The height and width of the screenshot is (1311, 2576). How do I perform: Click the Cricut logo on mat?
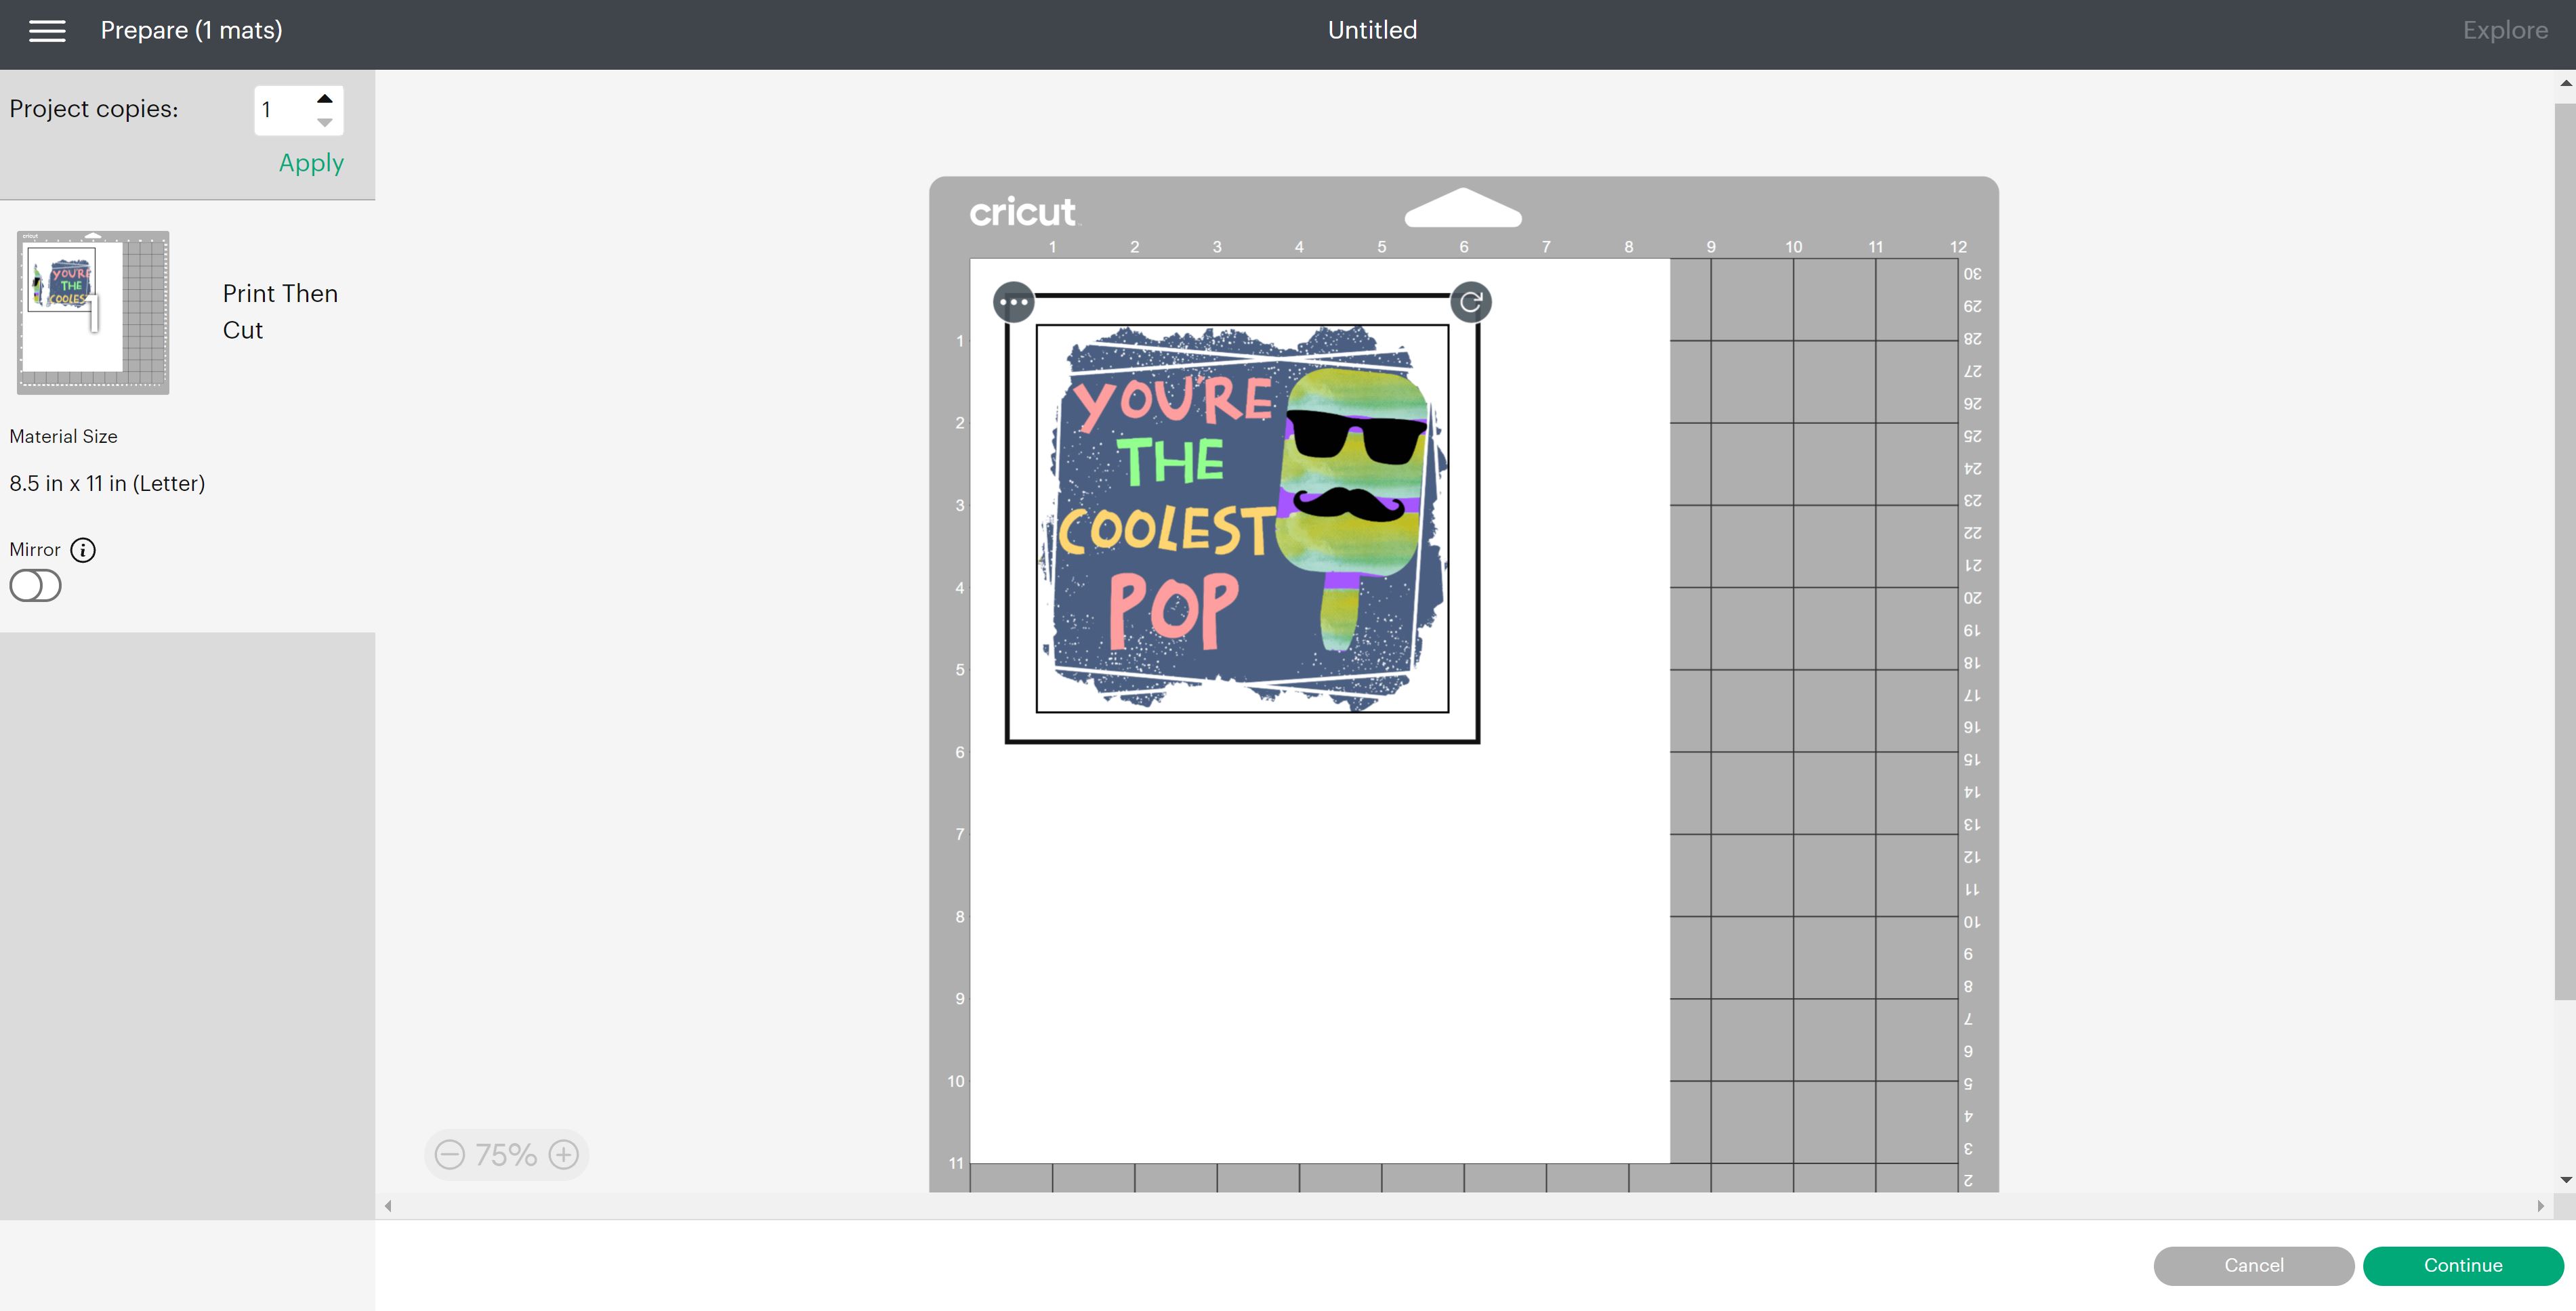tap(1022, 212)
